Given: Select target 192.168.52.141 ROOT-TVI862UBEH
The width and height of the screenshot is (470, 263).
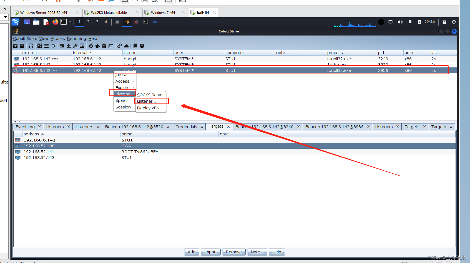Looking at the screenshot, I should click(234, 152).
